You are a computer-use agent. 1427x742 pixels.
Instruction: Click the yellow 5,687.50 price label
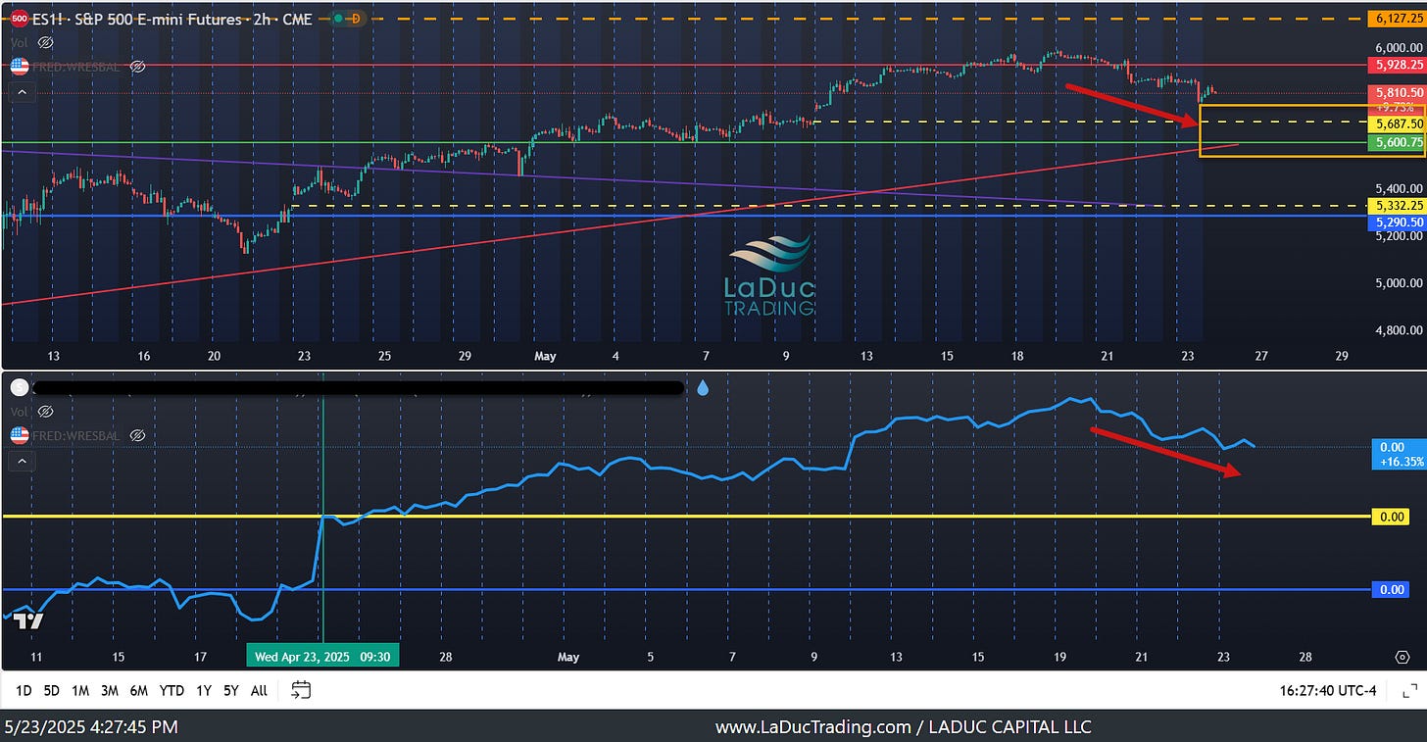pyautogui.click(x=1396, y=124)
